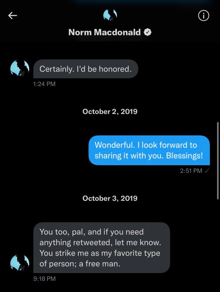Select the blue "Wonderful. I look forward" message

[149, 150]
